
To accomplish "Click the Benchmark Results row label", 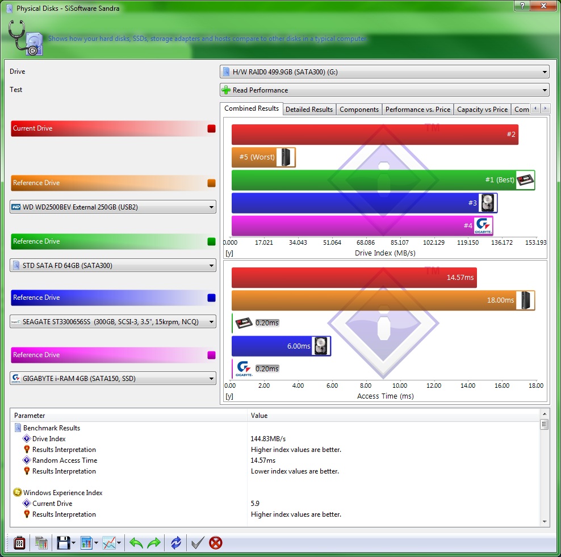I will tap(52, 428).
